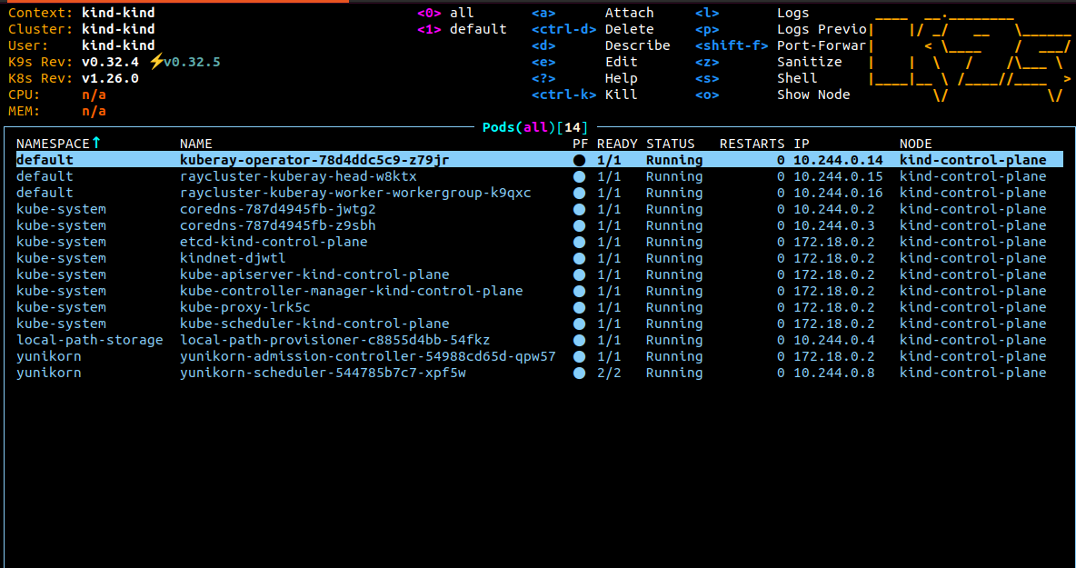
Task: Click the RESTARTS column header
Action: (752, 144)
